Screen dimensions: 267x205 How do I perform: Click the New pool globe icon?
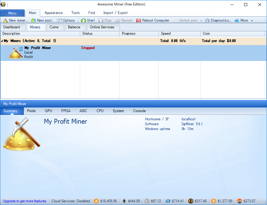(34, 20)
